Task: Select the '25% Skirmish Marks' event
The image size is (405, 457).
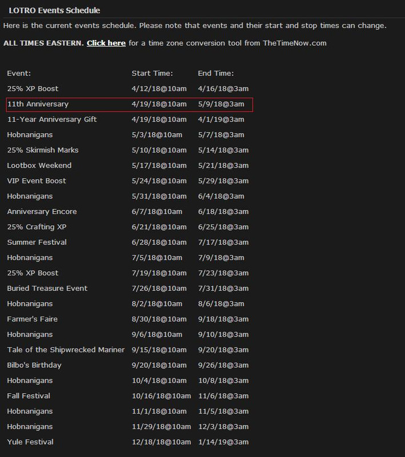Action: coord(43,150)
